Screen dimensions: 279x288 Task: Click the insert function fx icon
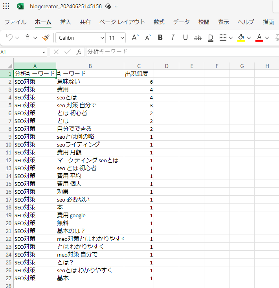[x=79, y=52]
